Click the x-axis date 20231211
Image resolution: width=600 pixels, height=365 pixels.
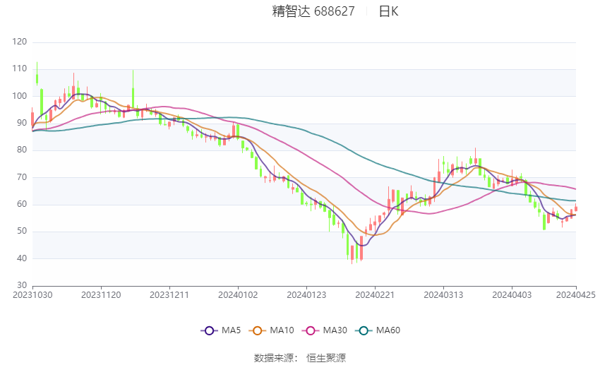169,295
